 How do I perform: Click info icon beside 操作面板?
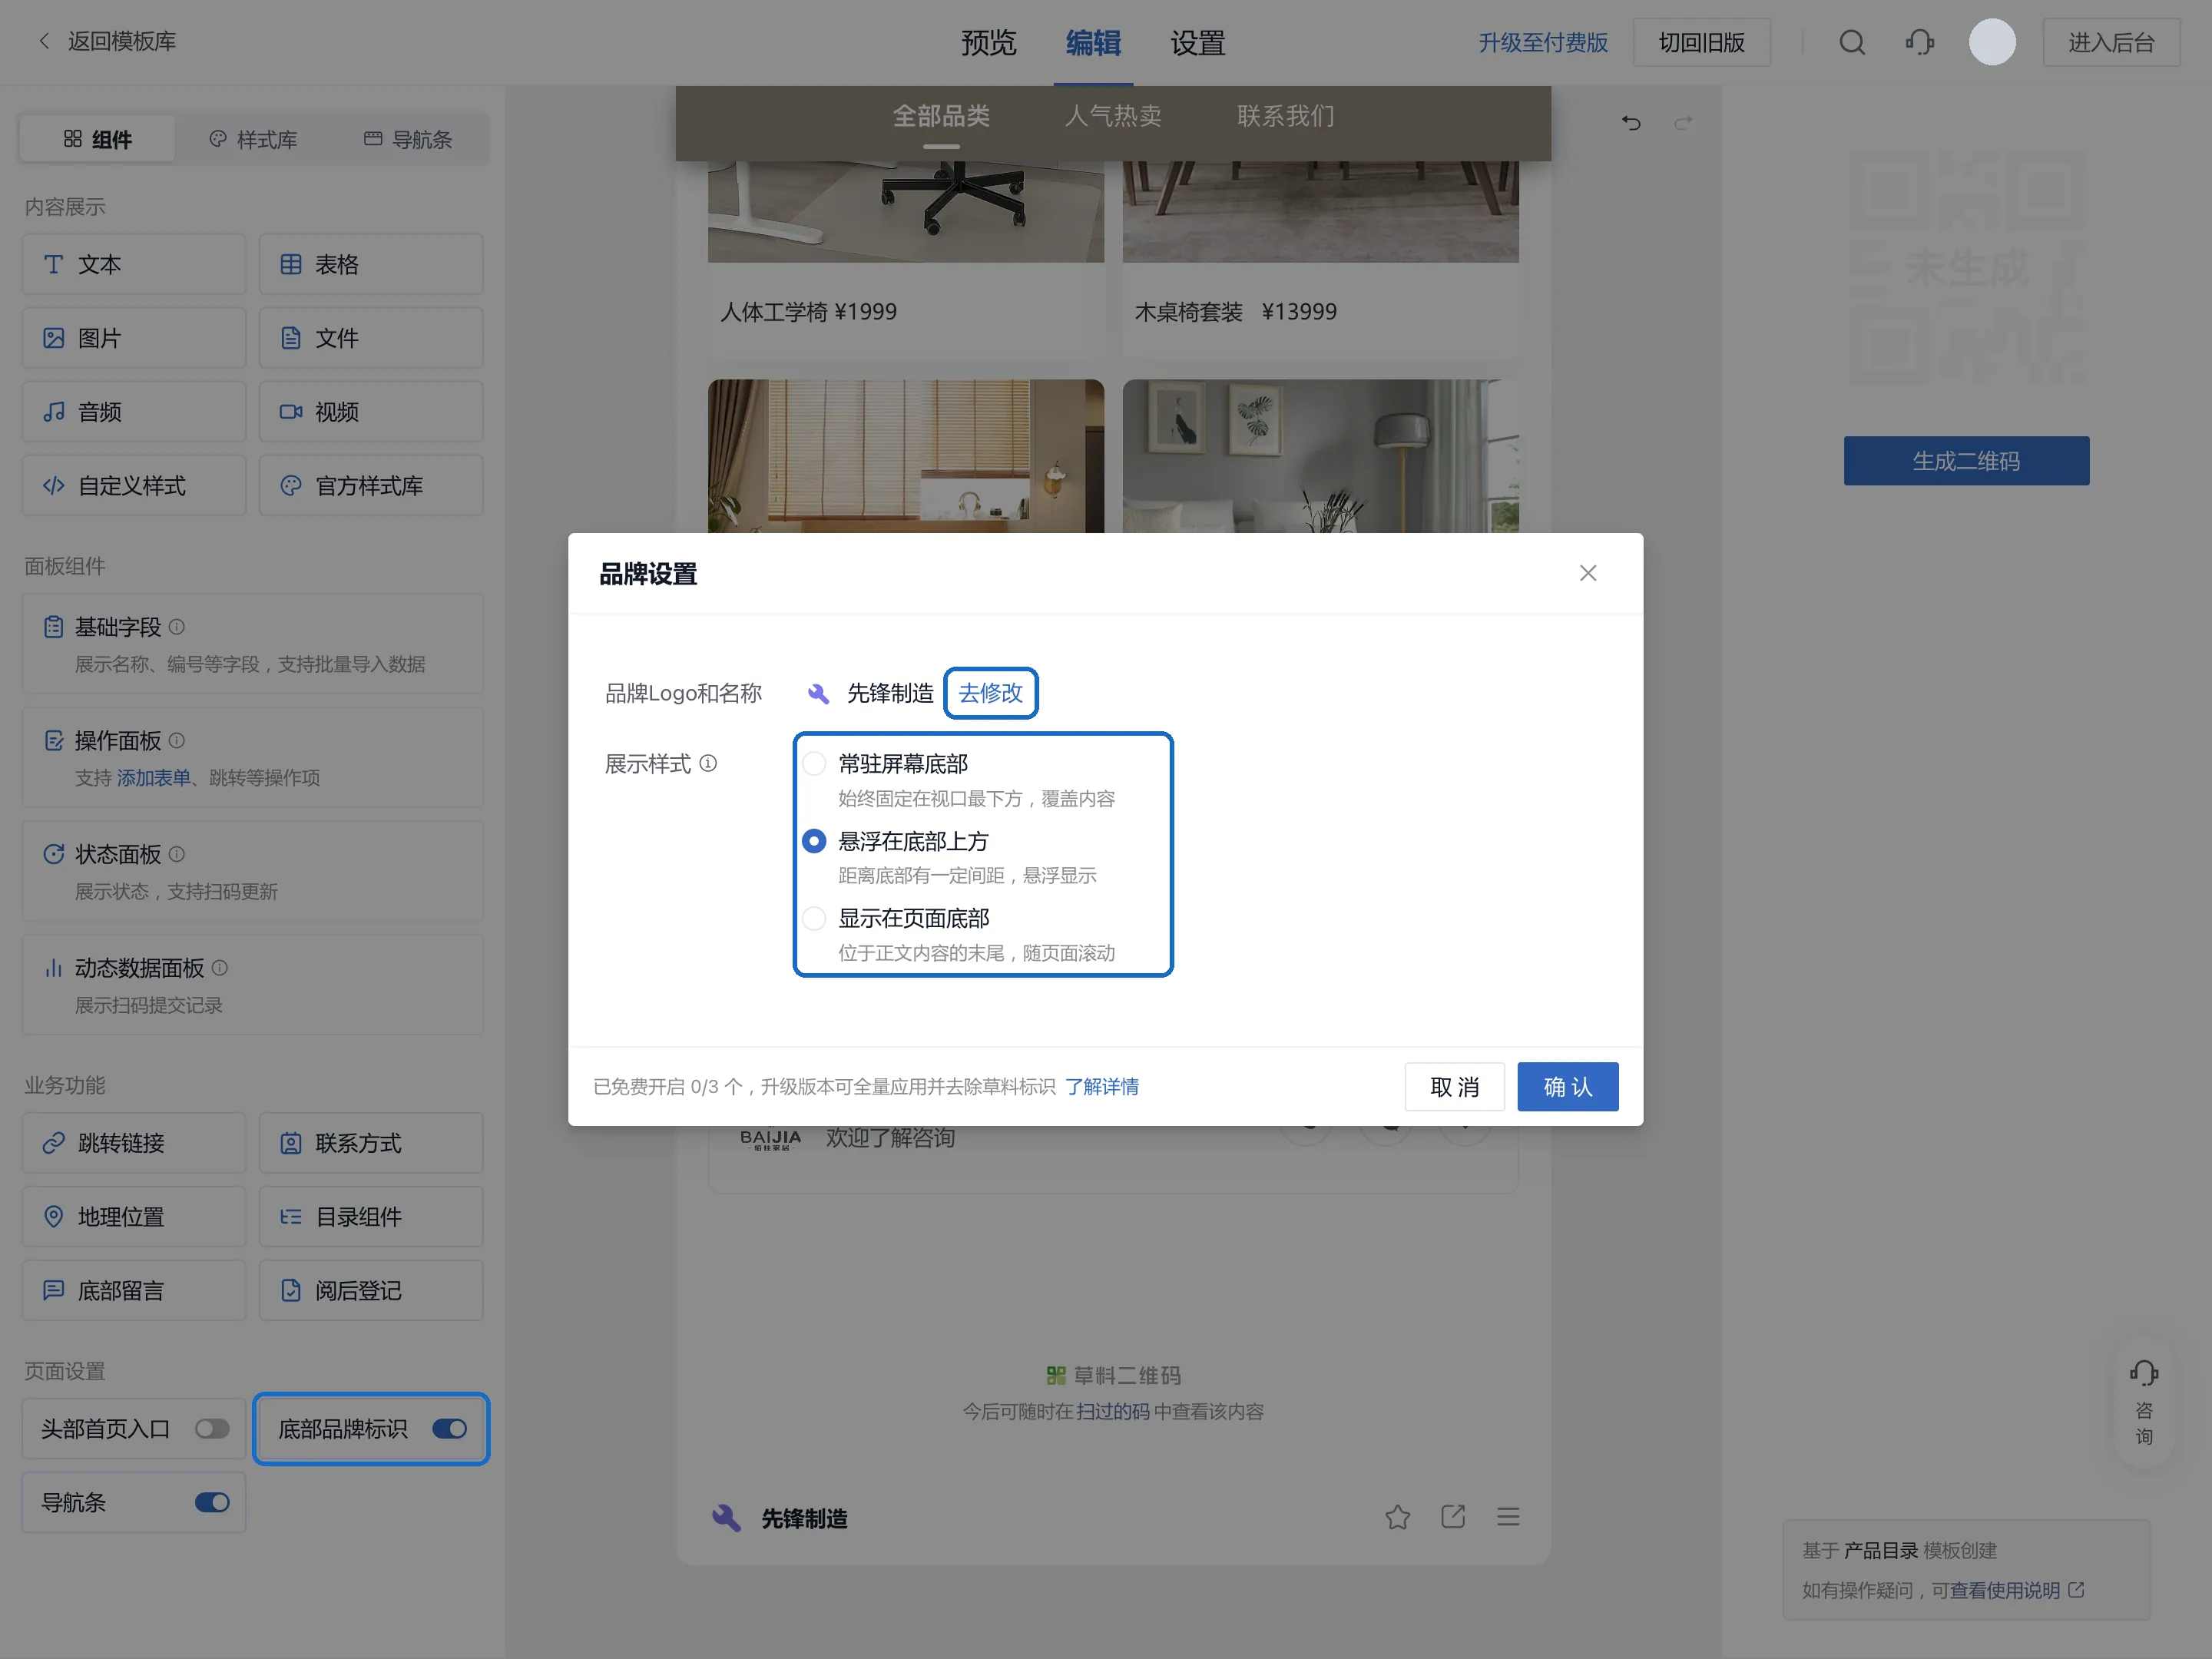click(x=177, y=741)
